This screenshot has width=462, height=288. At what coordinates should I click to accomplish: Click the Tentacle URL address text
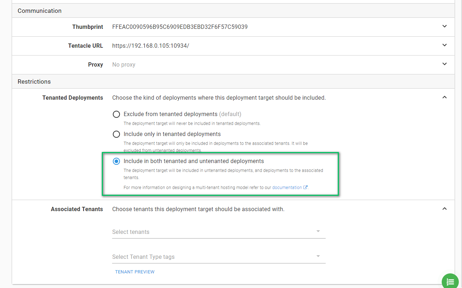tap(151, 46)
